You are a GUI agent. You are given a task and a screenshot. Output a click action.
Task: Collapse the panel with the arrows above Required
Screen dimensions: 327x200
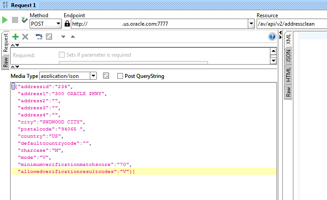click(15, 45)
